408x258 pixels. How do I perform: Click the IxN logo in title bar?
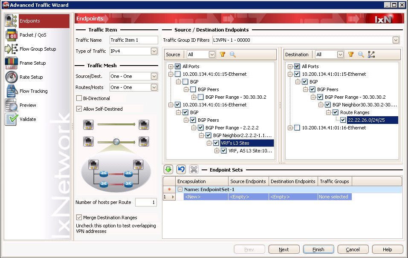pyautogui.click(x=6, y=5)
